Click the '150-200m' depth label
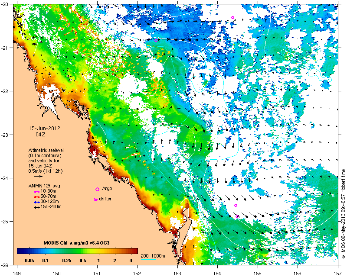 coord(51,207)
